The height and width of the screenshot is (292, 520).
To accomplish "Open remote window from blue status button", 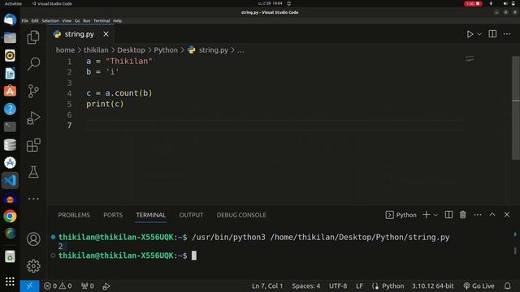I will (29, 286).
